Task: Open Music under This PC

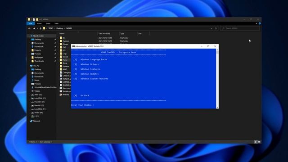Action: [37, 80]
